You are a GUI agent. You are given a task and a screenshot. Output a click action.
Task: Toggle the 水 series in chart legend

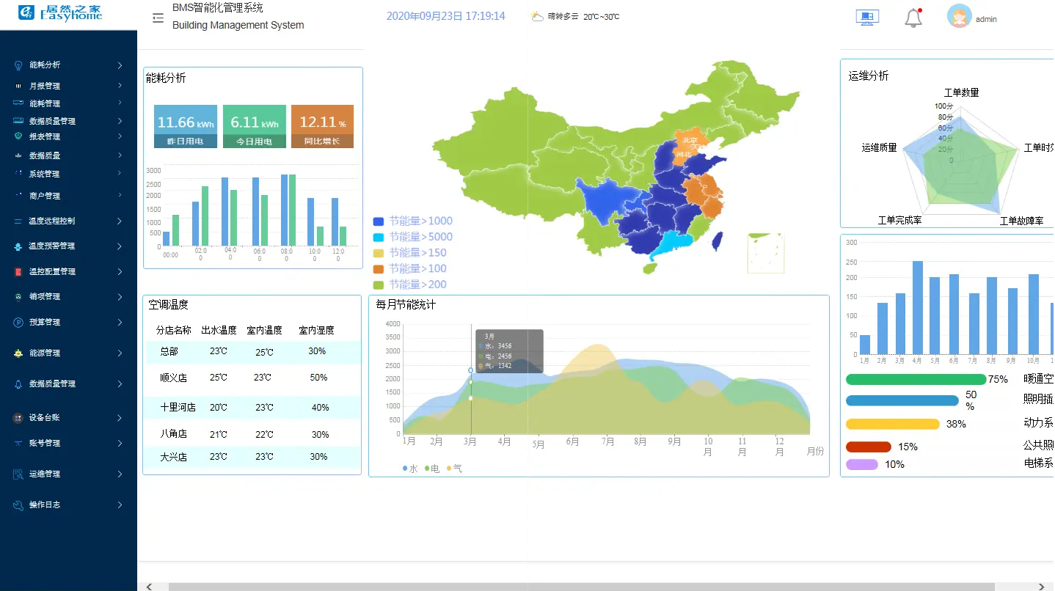409,469
